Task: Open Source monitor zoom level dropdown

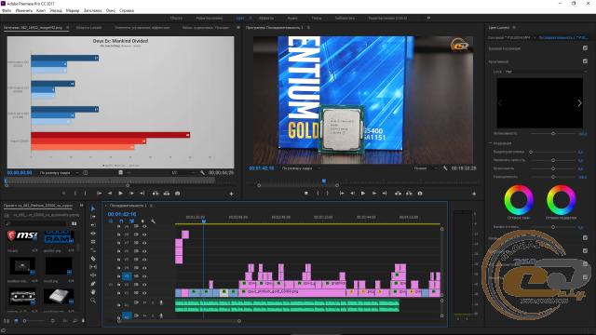Action: (59, 172)
